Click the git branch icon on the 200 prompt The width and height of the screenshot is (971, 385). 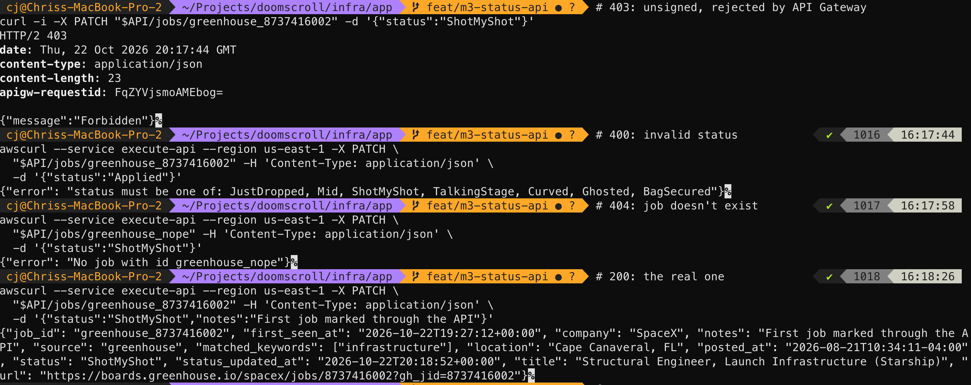tap(416, 276)
